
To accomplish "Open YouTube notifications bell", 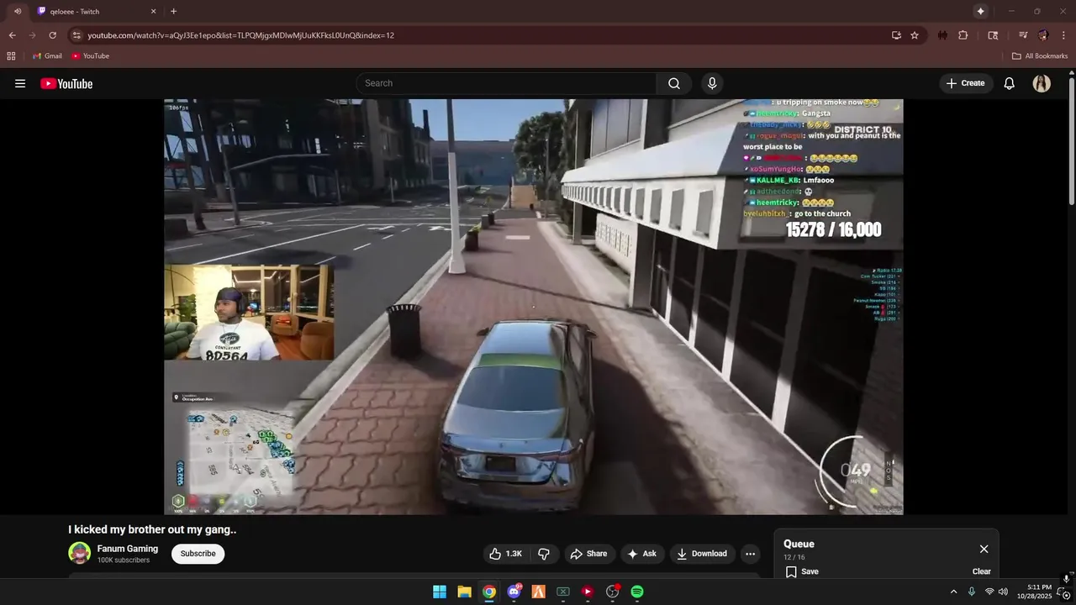I will coord(1010,83).
